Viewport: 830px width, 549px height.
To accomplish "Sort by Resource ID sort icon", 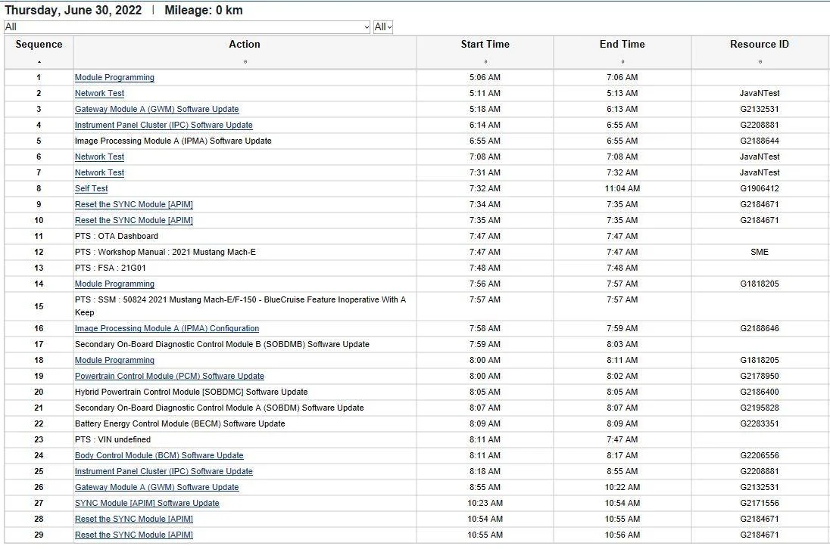I will point(760,62).
